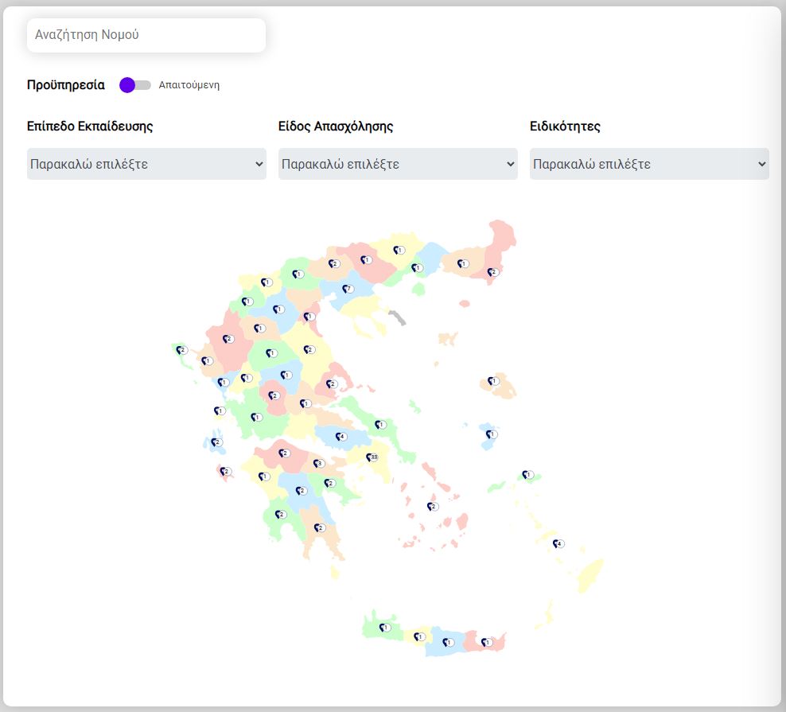Expand the Είδος Απασχόλησης dropdown
The image size is (786, 712).
coord(398,164)
